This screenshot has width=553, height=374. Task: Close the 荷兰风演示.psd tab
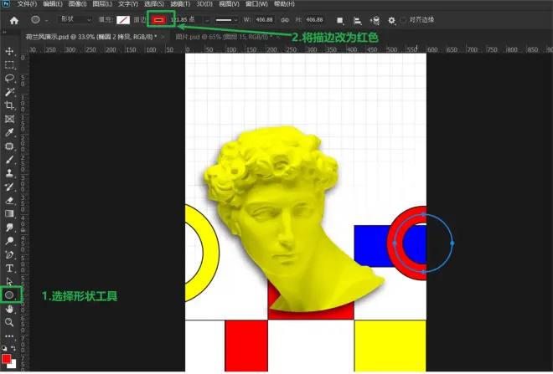[x=163, y=37]
